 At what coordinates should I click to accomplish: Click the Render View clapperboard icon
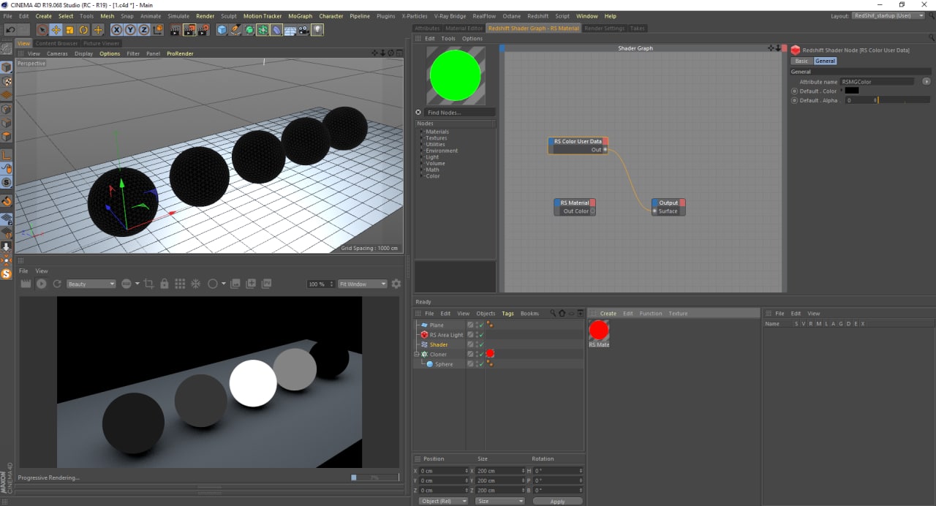tap(175, 30)
